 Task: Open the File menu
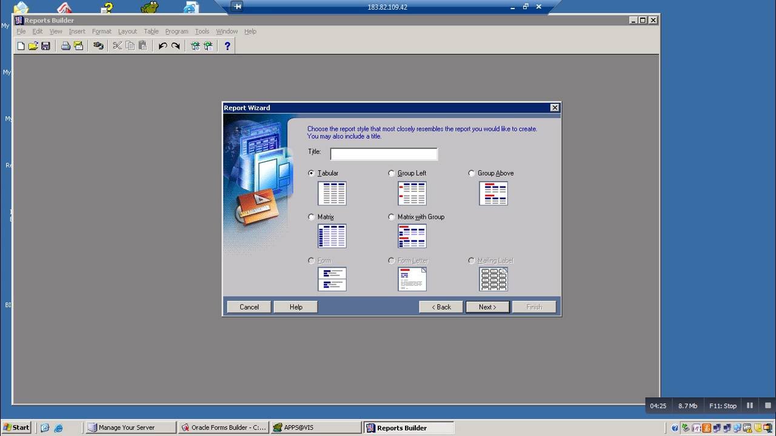click(x=21, y=31)
